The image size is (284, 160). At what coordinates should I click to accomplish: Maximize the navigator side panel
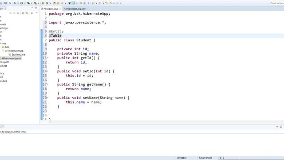[x=36, y=8]
